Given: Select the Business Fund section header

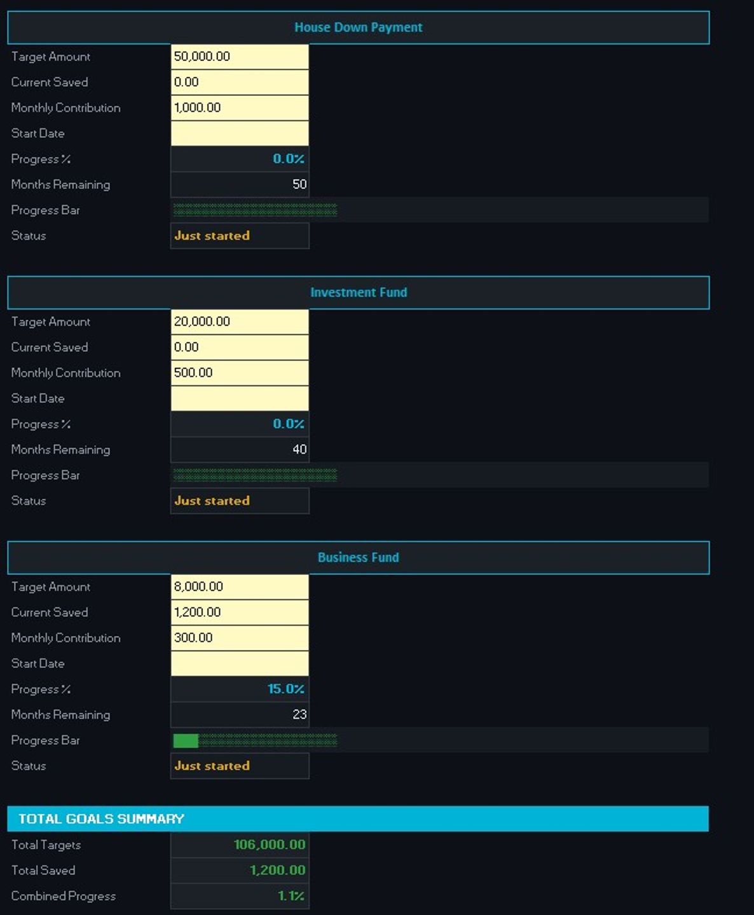Looking at the screenshot, I should (x=359, y=557).
